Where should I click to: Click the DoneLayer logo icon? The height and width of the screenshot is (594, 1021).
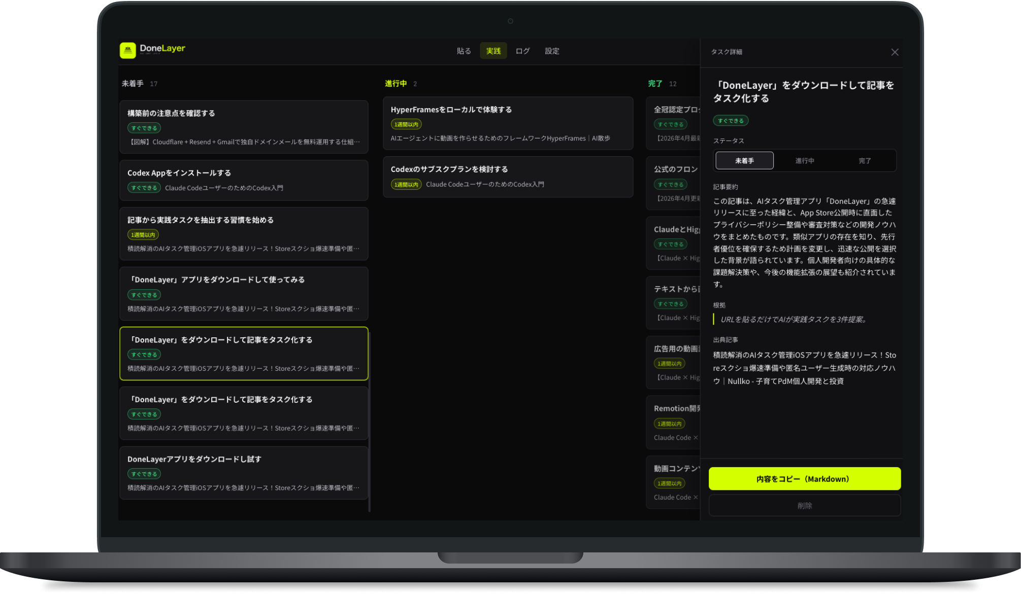point(128,50)
